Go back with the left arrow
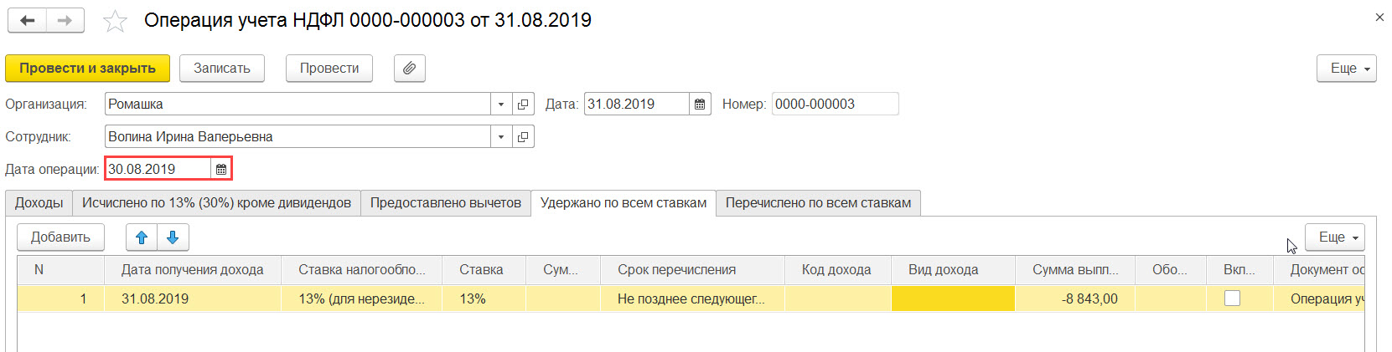This screenshot has width=1392, height=352. click(27, 21)
